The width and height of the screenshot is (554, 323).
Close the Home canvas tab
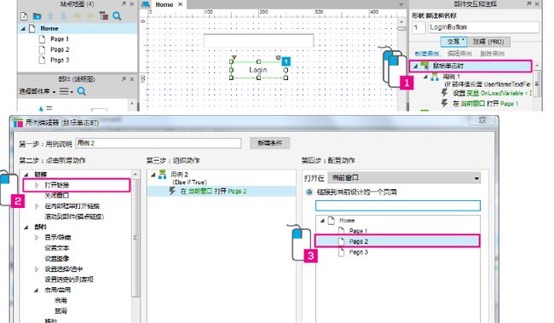tap(180, 4)
